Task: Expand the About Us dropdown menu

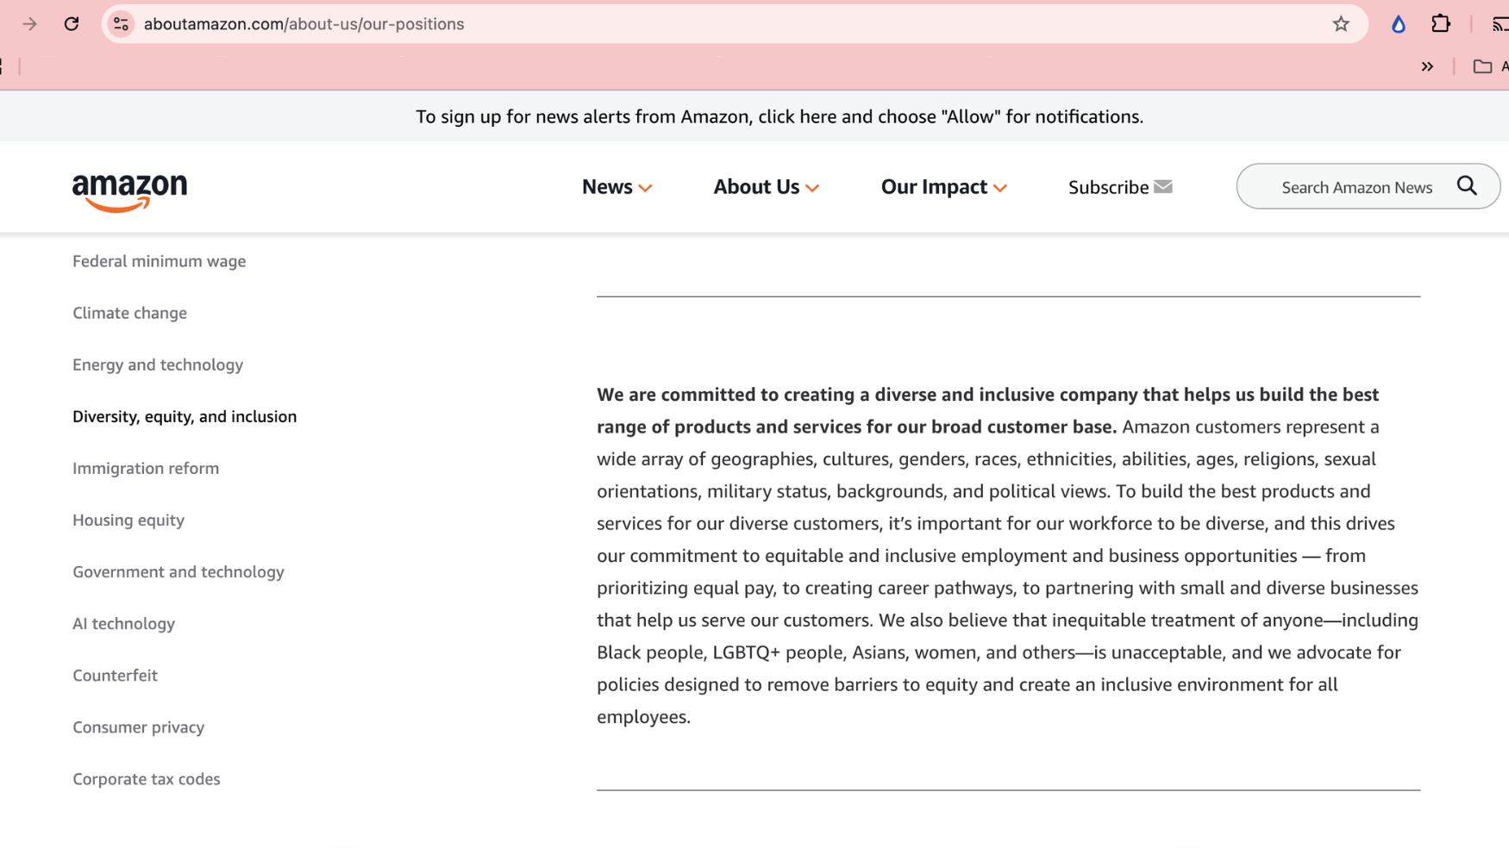Action: pos(766,187)
